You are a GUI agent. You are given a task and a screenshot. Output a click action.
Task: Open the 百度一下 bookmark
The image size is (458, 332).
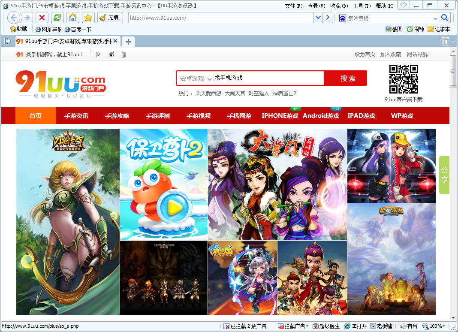(x=78, y=30)
